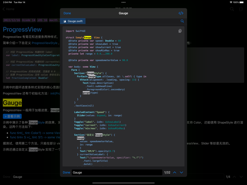Open the init(Pro... link after 初始化方法
Image resolution: width=247 pixels, height=185 pixels.
(55, 93)
